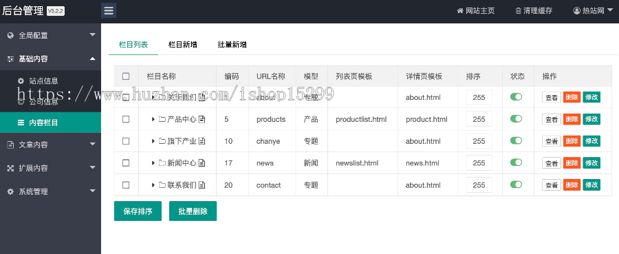This screenshot has height=254, width=619.
Task: Switch to the 栏目列表 tab
Action: coord(133,45)
